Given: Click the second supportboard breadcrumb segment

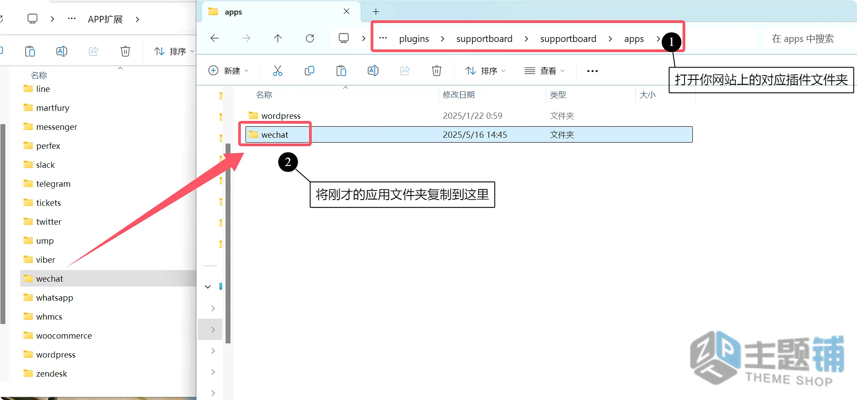Looking at the screenshot, I should point(568,39).
